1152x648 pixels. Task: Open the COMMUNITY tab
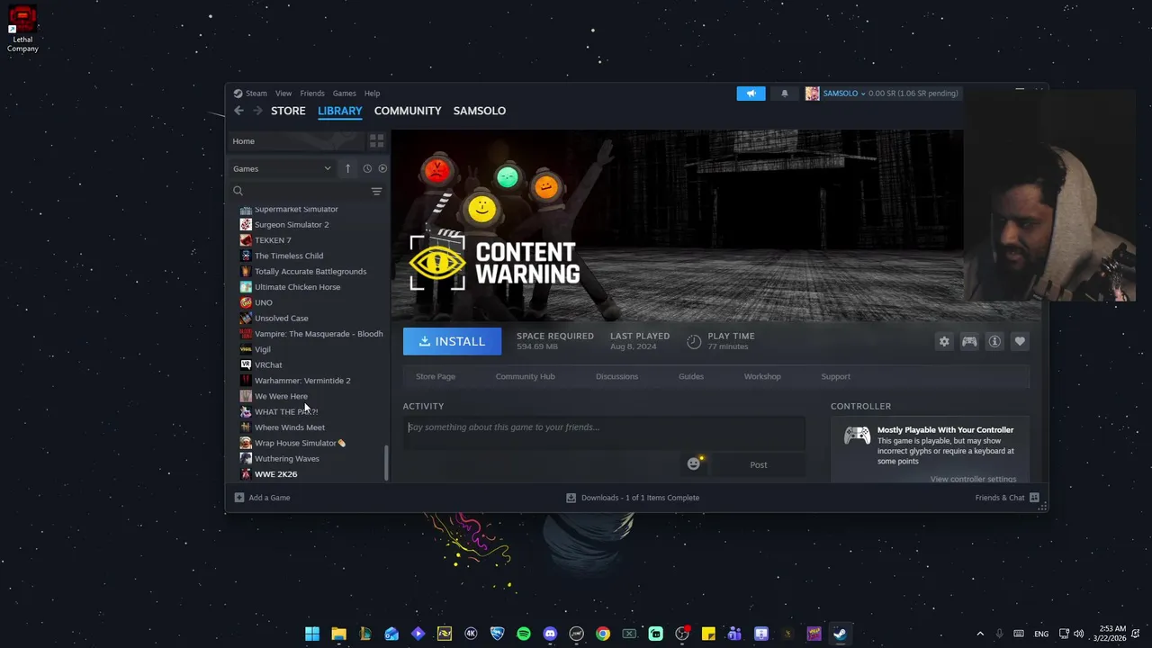coord(408,111)
